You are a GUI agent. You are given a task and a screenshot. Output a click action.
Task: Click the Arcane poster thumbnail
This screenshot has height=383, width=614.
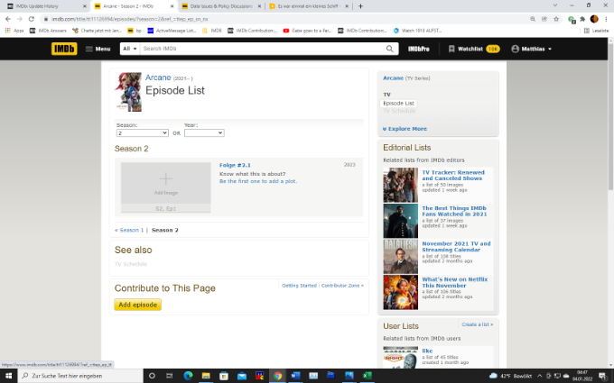(128, 92)
